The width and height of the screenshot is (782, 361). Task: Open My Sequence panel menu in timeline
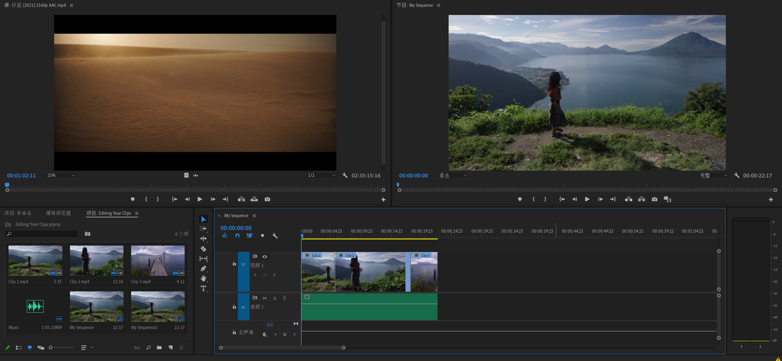[254, 216]
